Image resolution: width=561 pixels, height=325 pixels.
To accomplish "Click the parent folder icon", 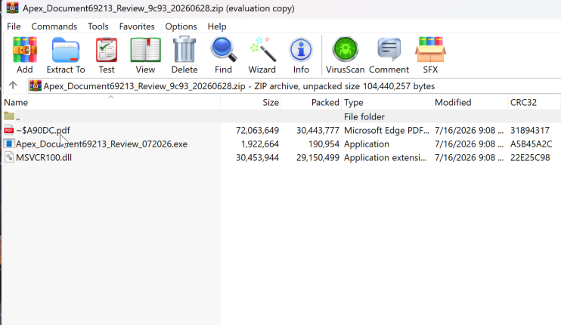I will pos(9,116).
